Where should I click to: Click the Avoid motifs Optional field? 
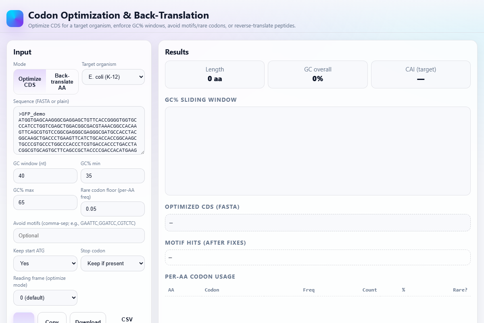tap(79, 235)
